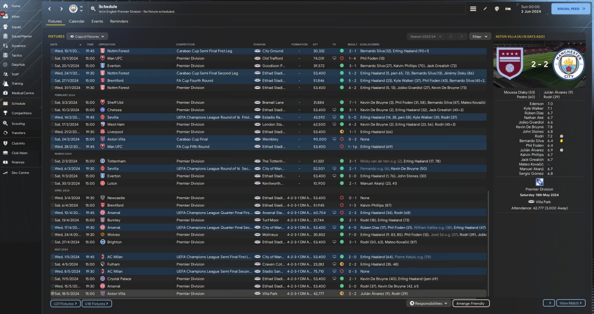Click the Arrange Friendly button
Screen dimensions: 594x314
pos(471,303)
